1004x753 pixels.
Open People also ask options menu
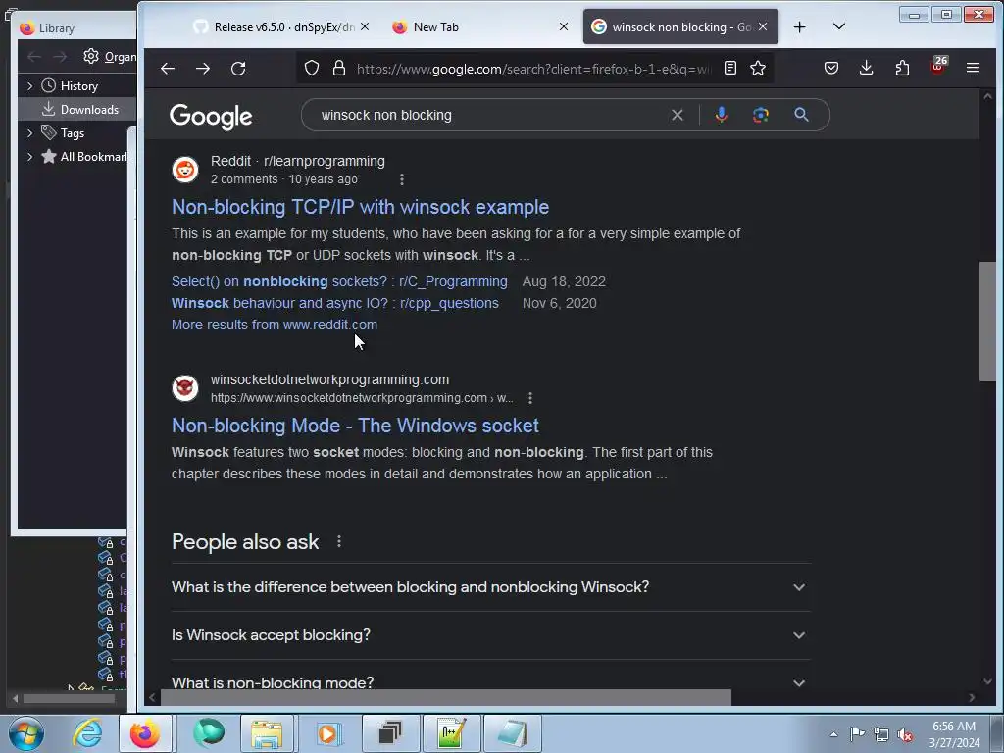pyautogui.click(x=338, y=541)
